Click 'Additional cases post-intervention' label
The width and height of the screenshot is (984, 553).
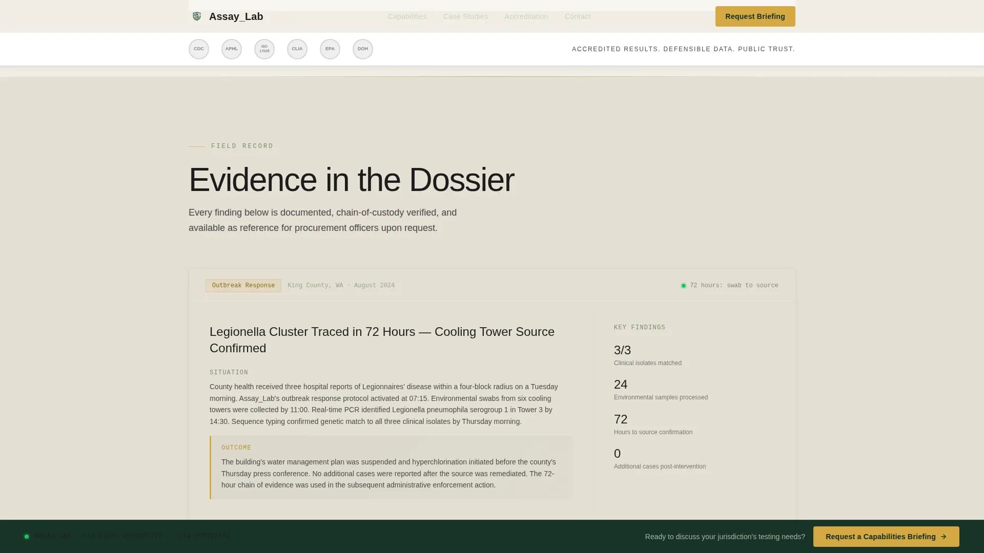point(660,466)
